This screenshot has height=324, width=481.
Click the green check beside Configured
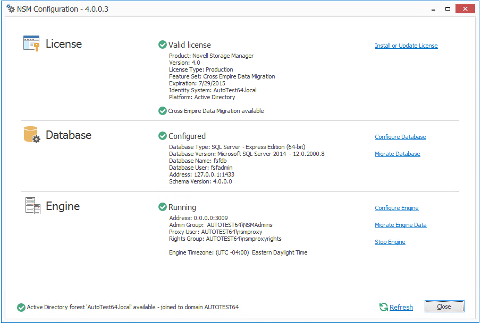[x=163, y=136]
